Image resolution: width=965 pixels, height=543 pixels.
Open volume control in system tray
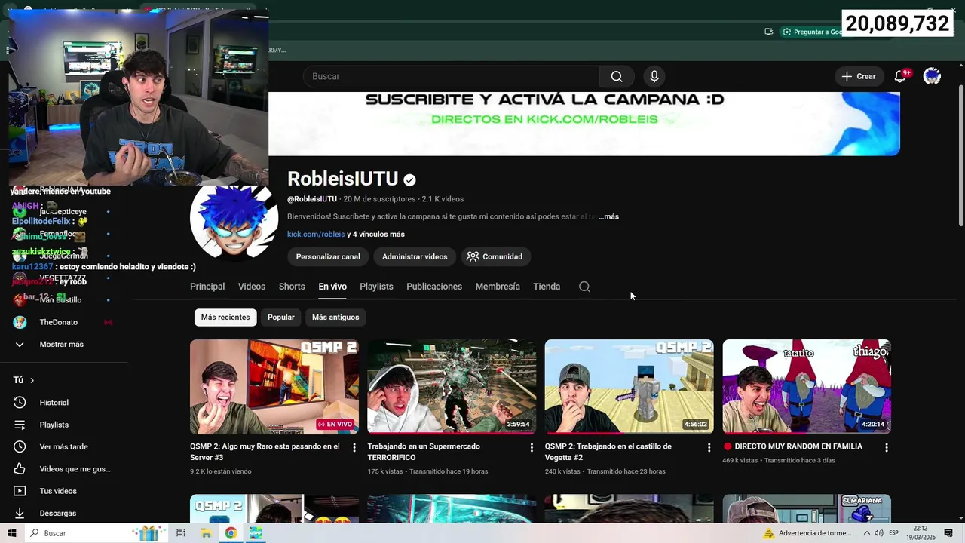(x=879, y=533)
